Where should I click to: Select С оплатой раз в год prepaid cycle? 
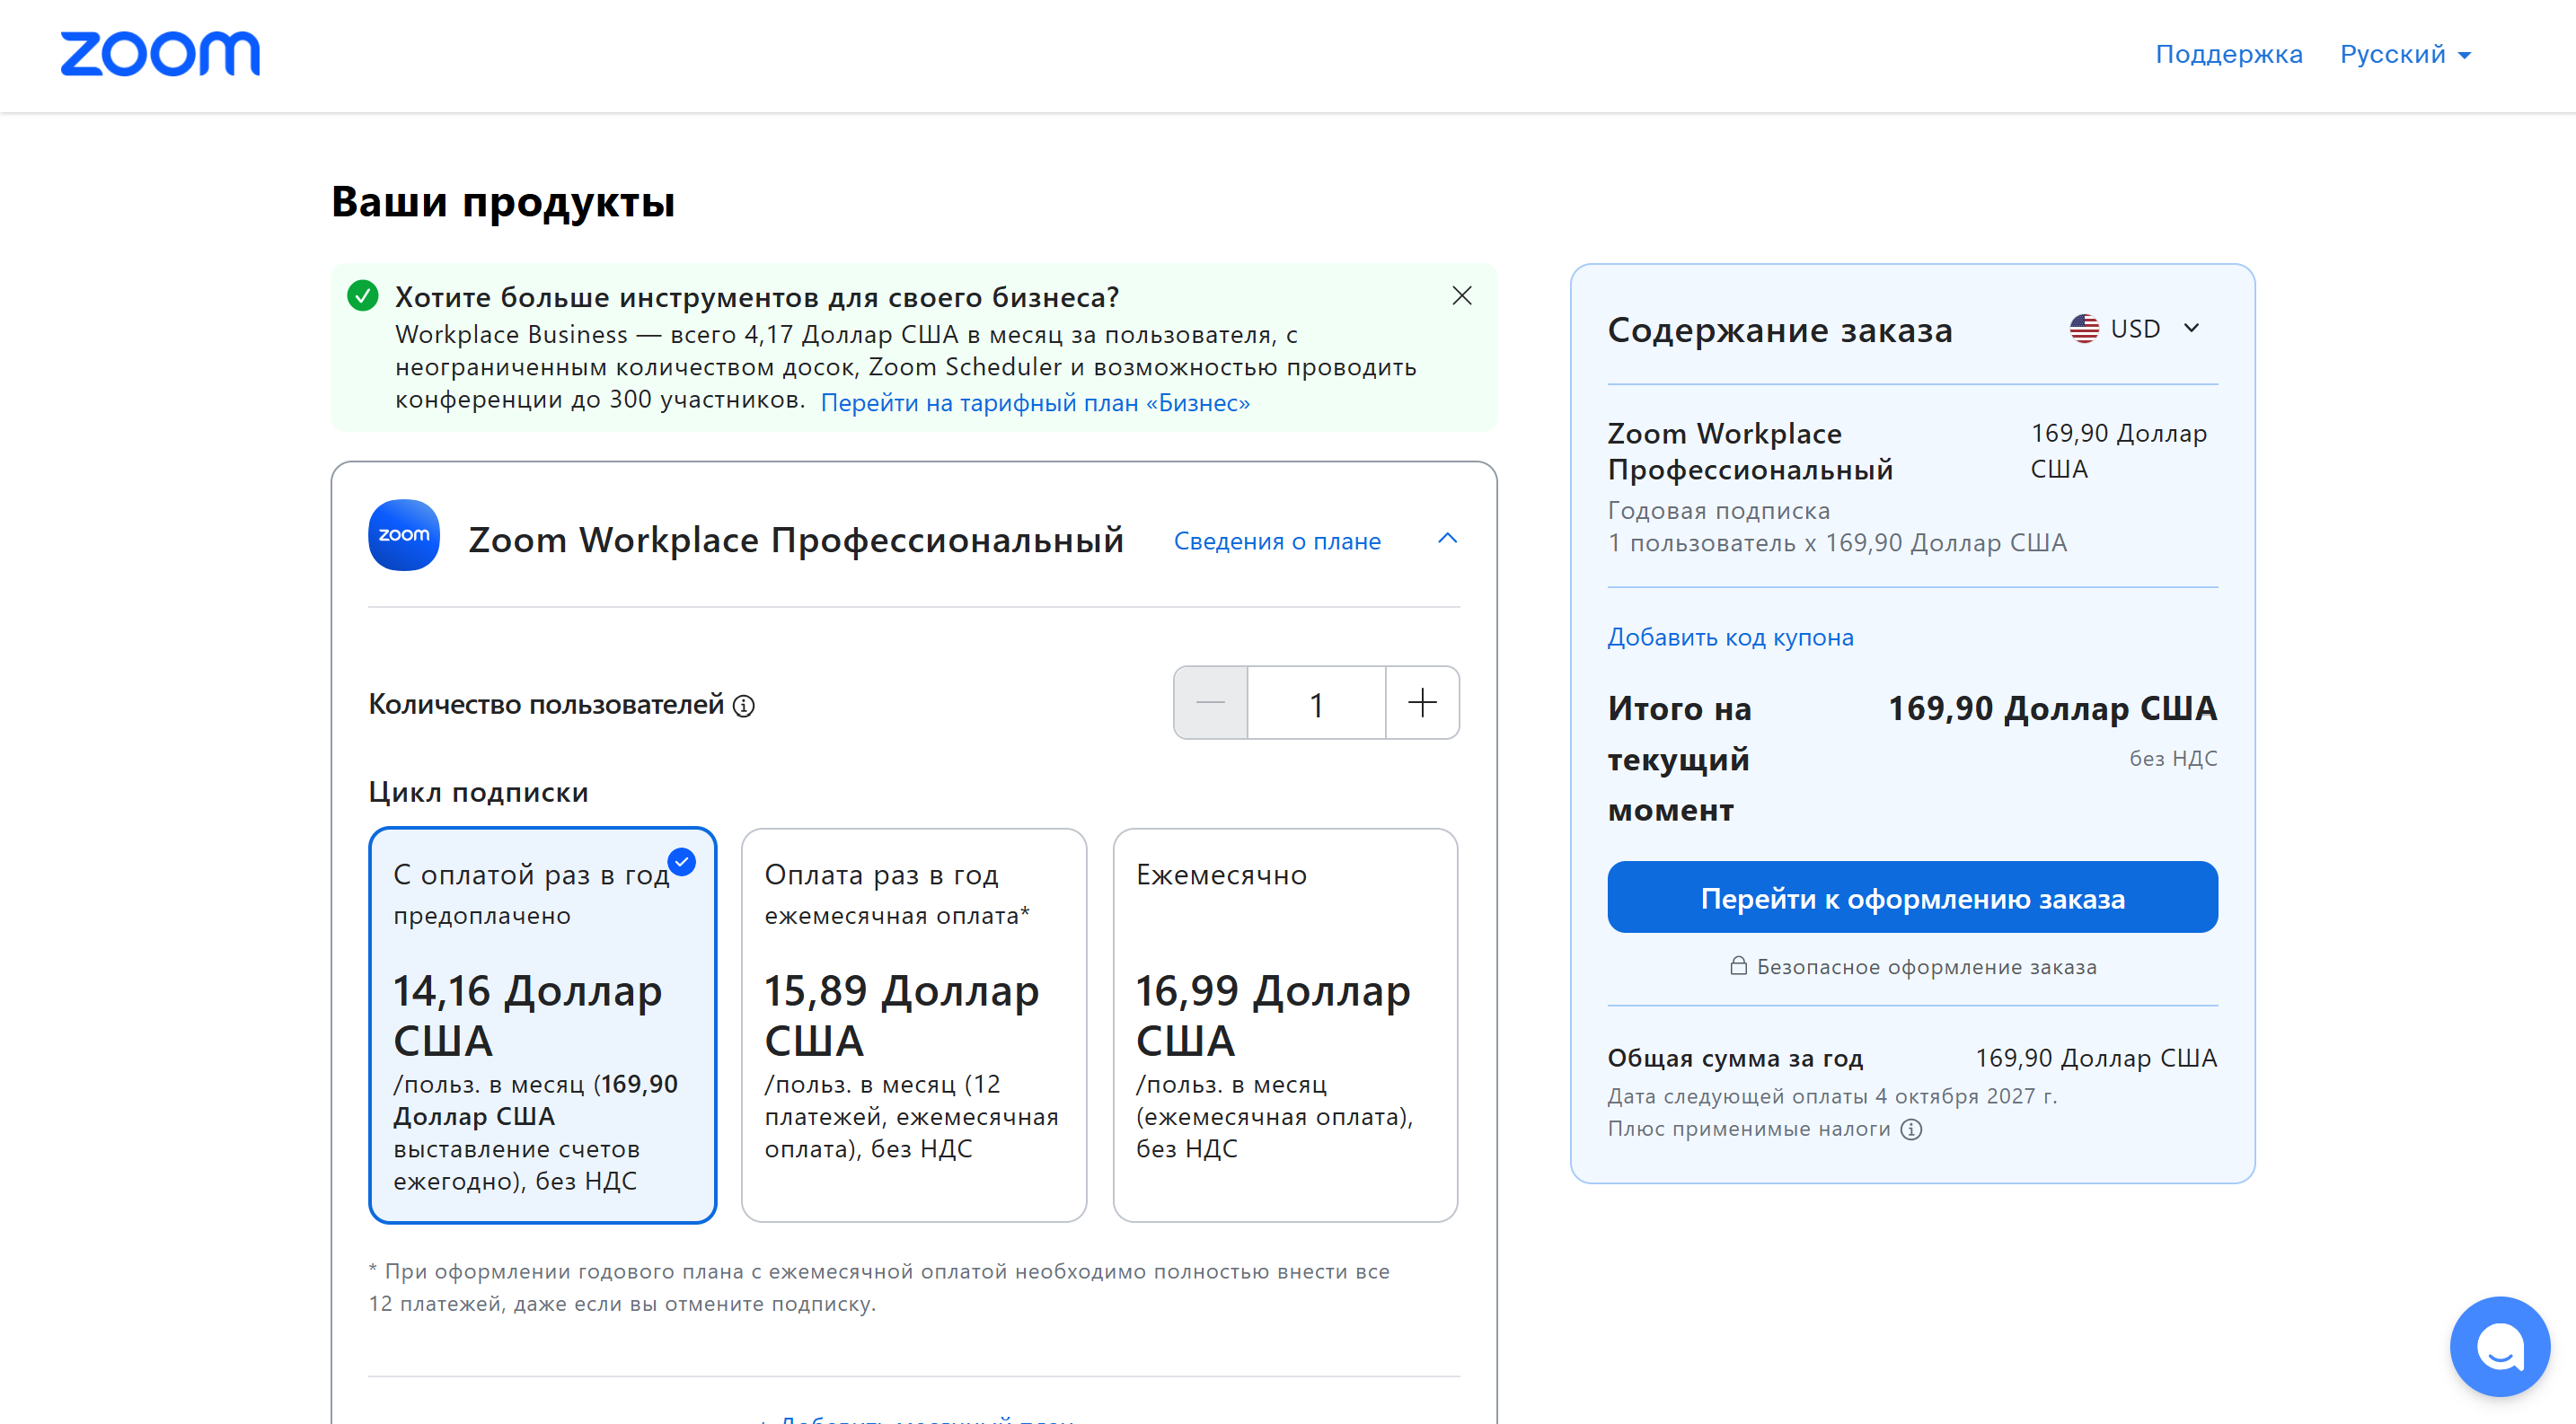point(542,1024)
